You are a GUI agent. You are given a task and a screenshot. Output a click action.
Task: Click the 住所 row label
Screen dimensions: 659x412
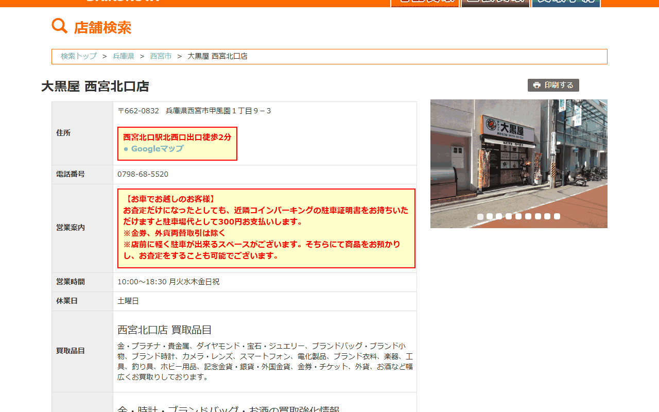point(63,133)
